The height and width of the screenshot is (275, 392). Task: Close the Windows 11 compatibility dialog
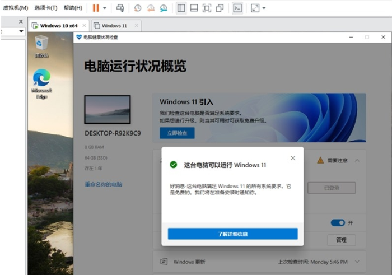(292, 158)
